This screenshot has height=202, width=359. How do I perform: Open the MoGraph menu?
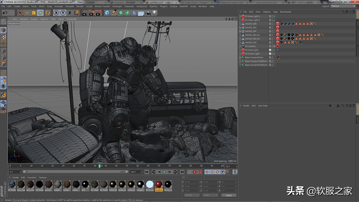point(117,6)
